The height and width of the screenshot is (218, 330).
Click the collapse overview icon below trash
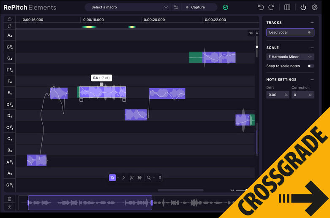click(9, 207)
